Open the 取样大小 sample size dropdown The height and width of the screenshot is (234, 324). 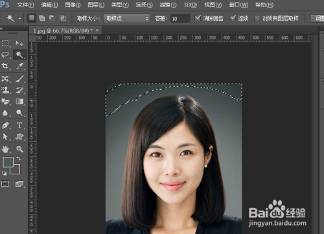pyautogui.click(x=126, y=19)
